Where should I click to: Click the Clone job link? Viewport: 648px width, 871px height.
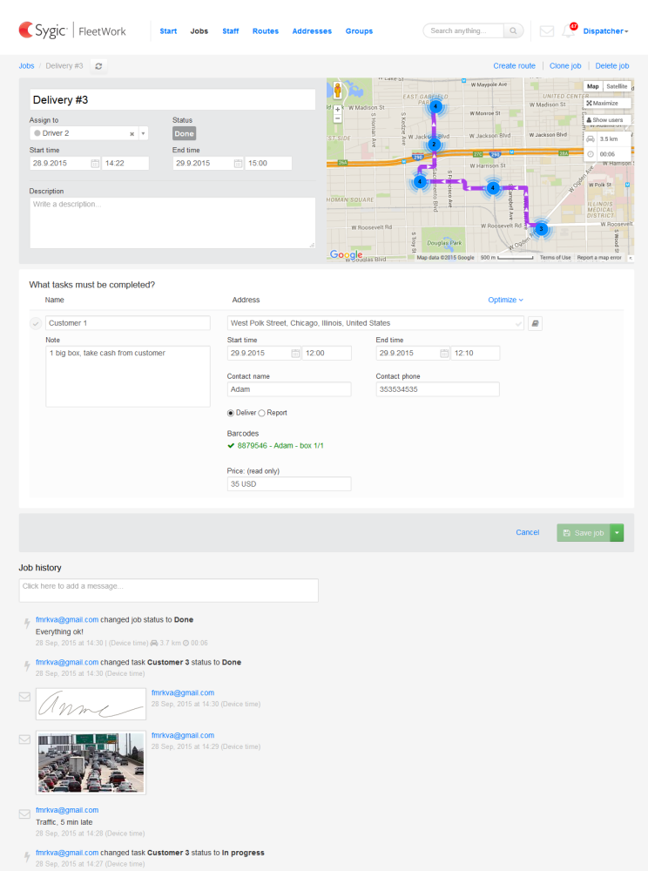point(565,65)
